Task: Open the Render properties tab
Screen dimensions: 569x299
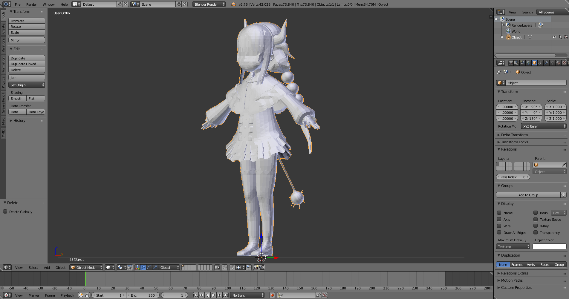Action: click(x=511, y=63)
